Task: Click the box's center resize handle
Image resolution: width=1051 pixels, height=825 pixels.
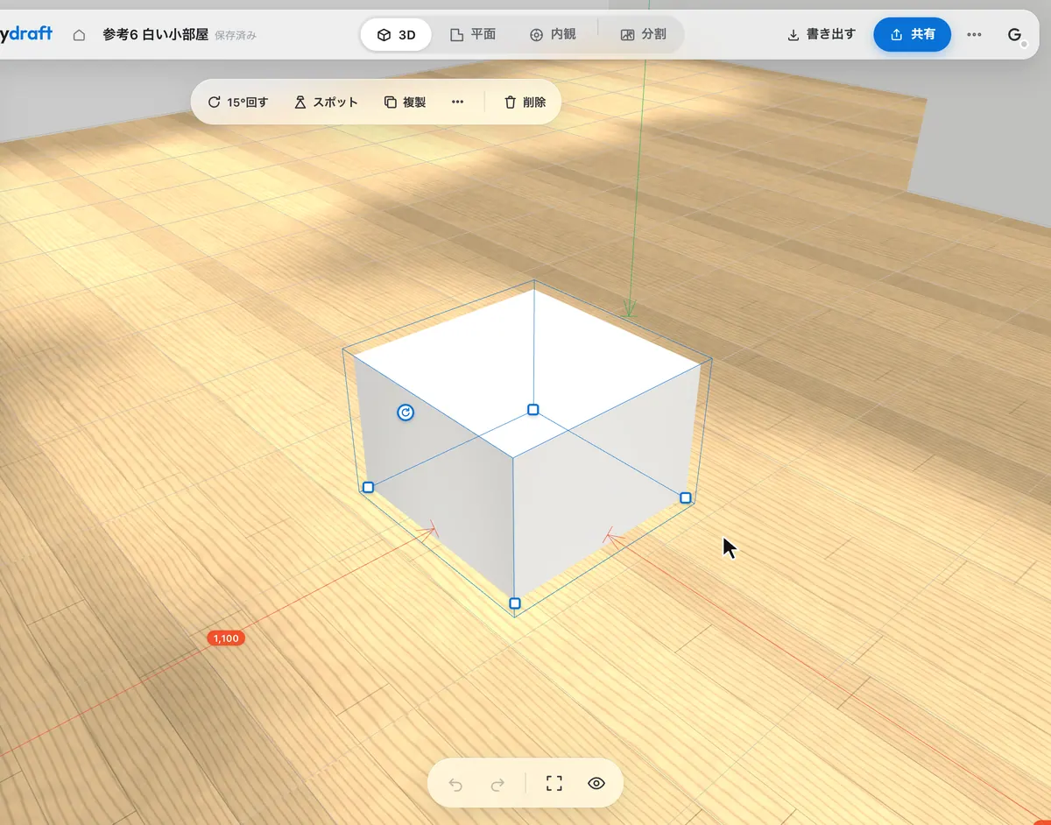Action: point(533,410)
